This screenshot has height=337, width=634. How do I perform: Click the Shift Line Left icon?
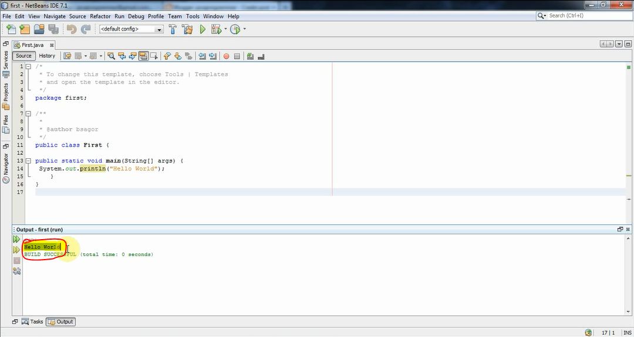click(x=202, y=56)
